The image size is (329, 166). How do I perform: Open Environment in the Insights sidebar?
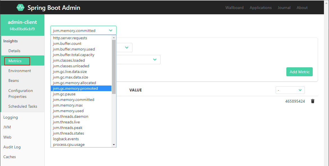tap(20, 71)
